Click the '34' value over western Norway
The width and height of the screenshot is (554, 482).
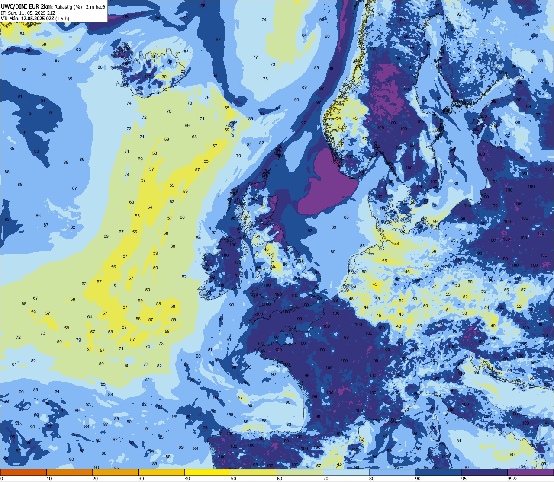pos(338,118)
